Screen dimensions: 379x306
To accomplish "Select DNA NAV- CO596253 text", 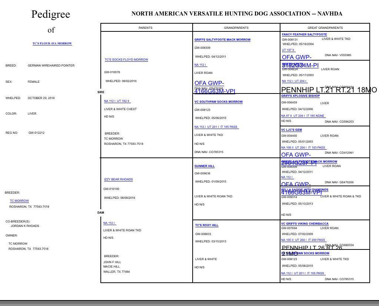I will (x=339, y=122).
